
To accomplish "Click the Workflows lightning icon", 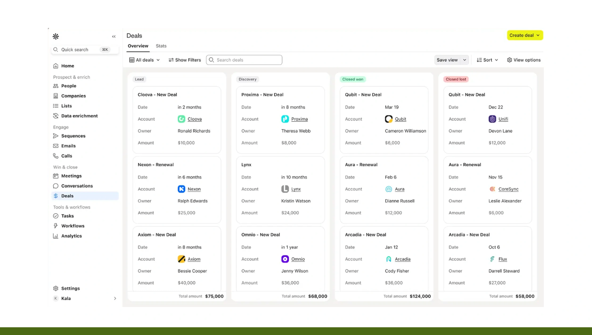I will pyautogui.click(x=56, y=226).
